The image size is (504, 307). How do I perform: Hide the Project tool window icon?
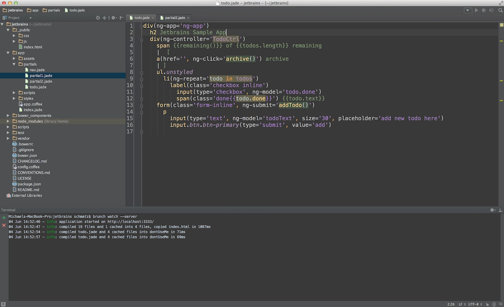[x=121, y=18]
